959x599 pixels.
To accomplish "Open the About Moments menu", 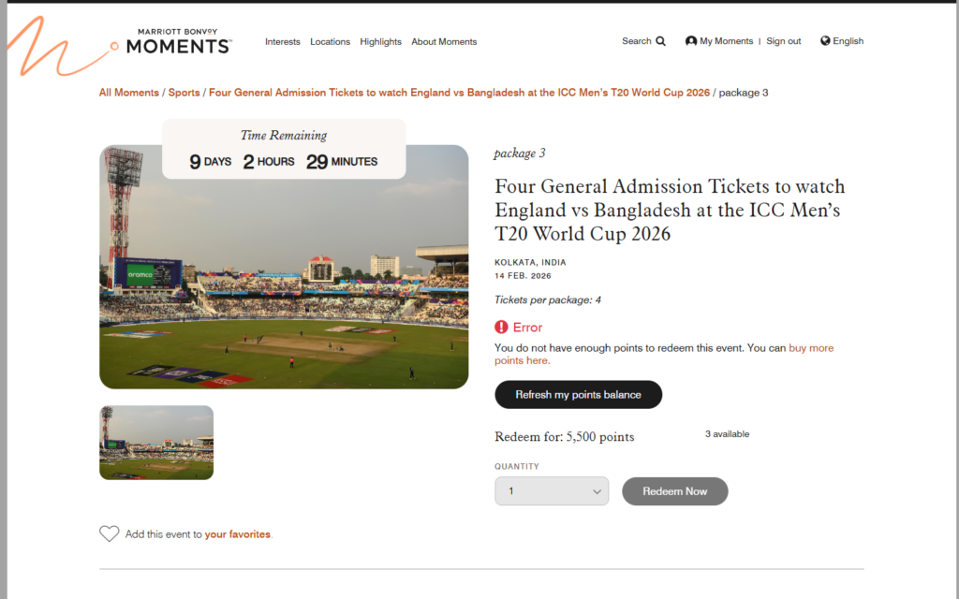I will pyautogui.click(x=444, y=41).
